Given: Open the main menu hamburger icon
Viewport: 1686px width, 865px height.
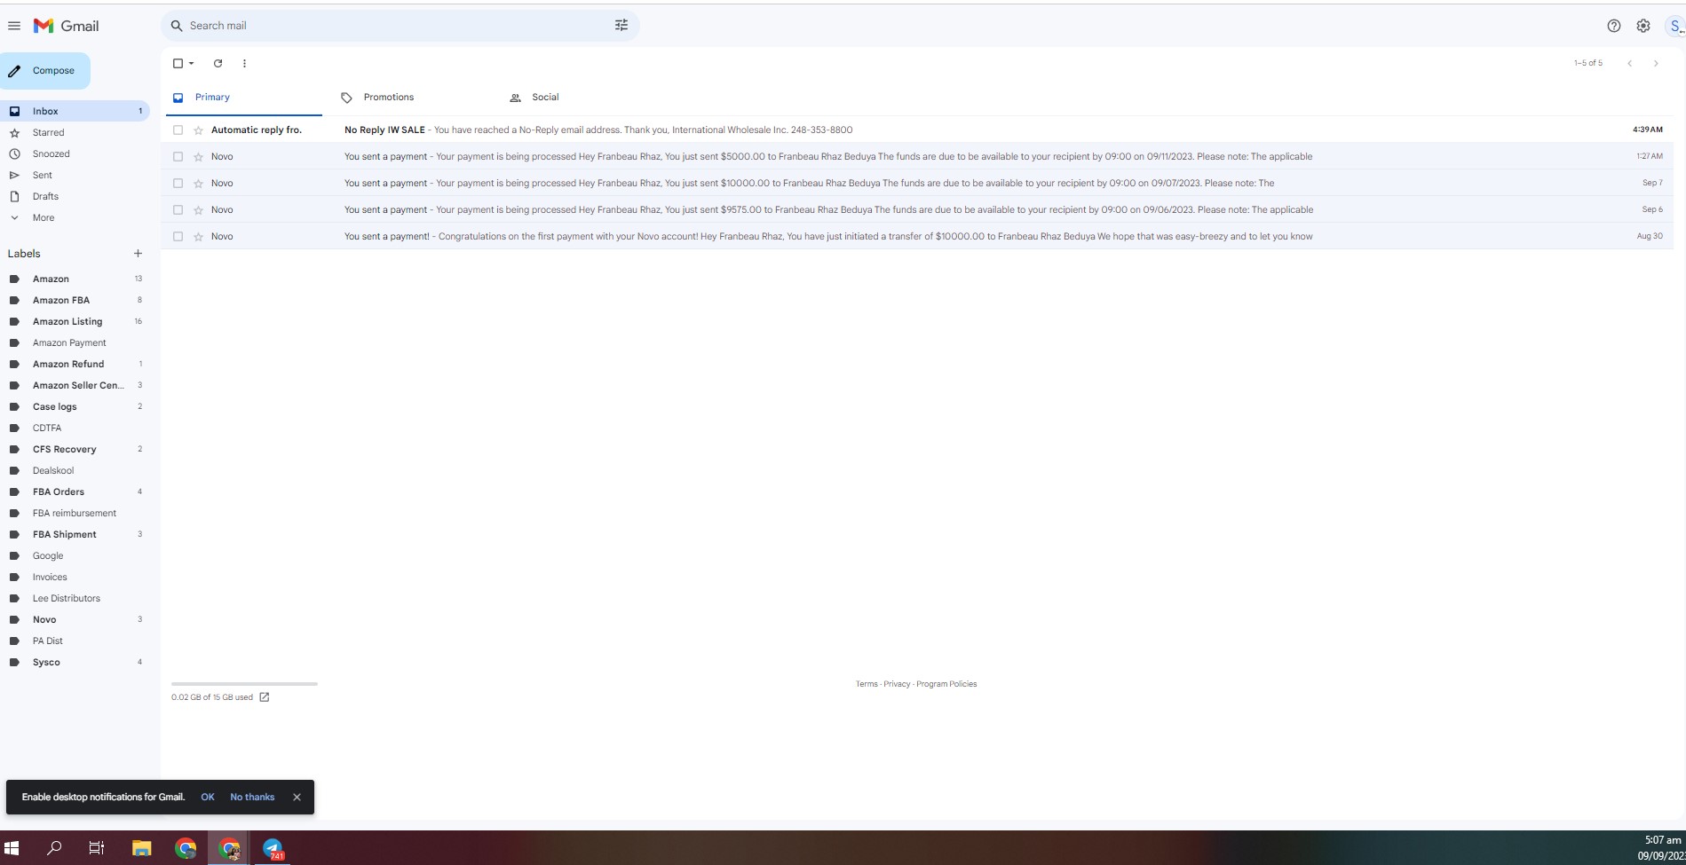Looking at the screenshot, I should tap(14, 26).
